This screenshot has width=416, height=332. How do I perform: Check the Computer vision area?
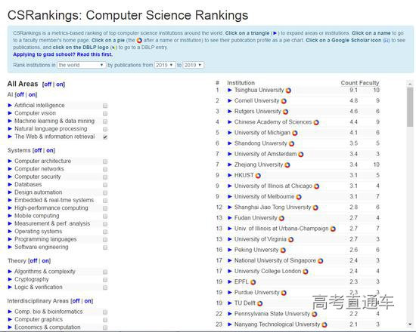[x=105, y=114]
